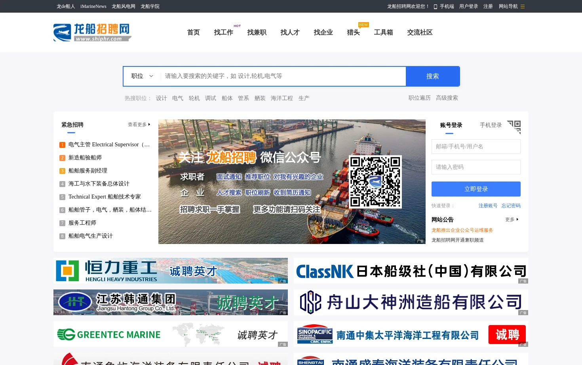Click the 注册 link in top bar
Image resolution: width=582 pixels, height=365 pixels.
click(488, 6)
